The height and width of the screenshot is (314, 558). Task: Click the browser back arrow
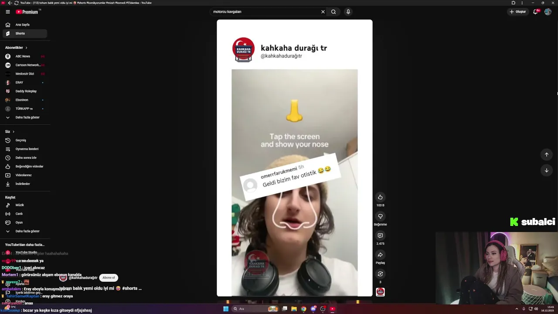pos(10,3)
